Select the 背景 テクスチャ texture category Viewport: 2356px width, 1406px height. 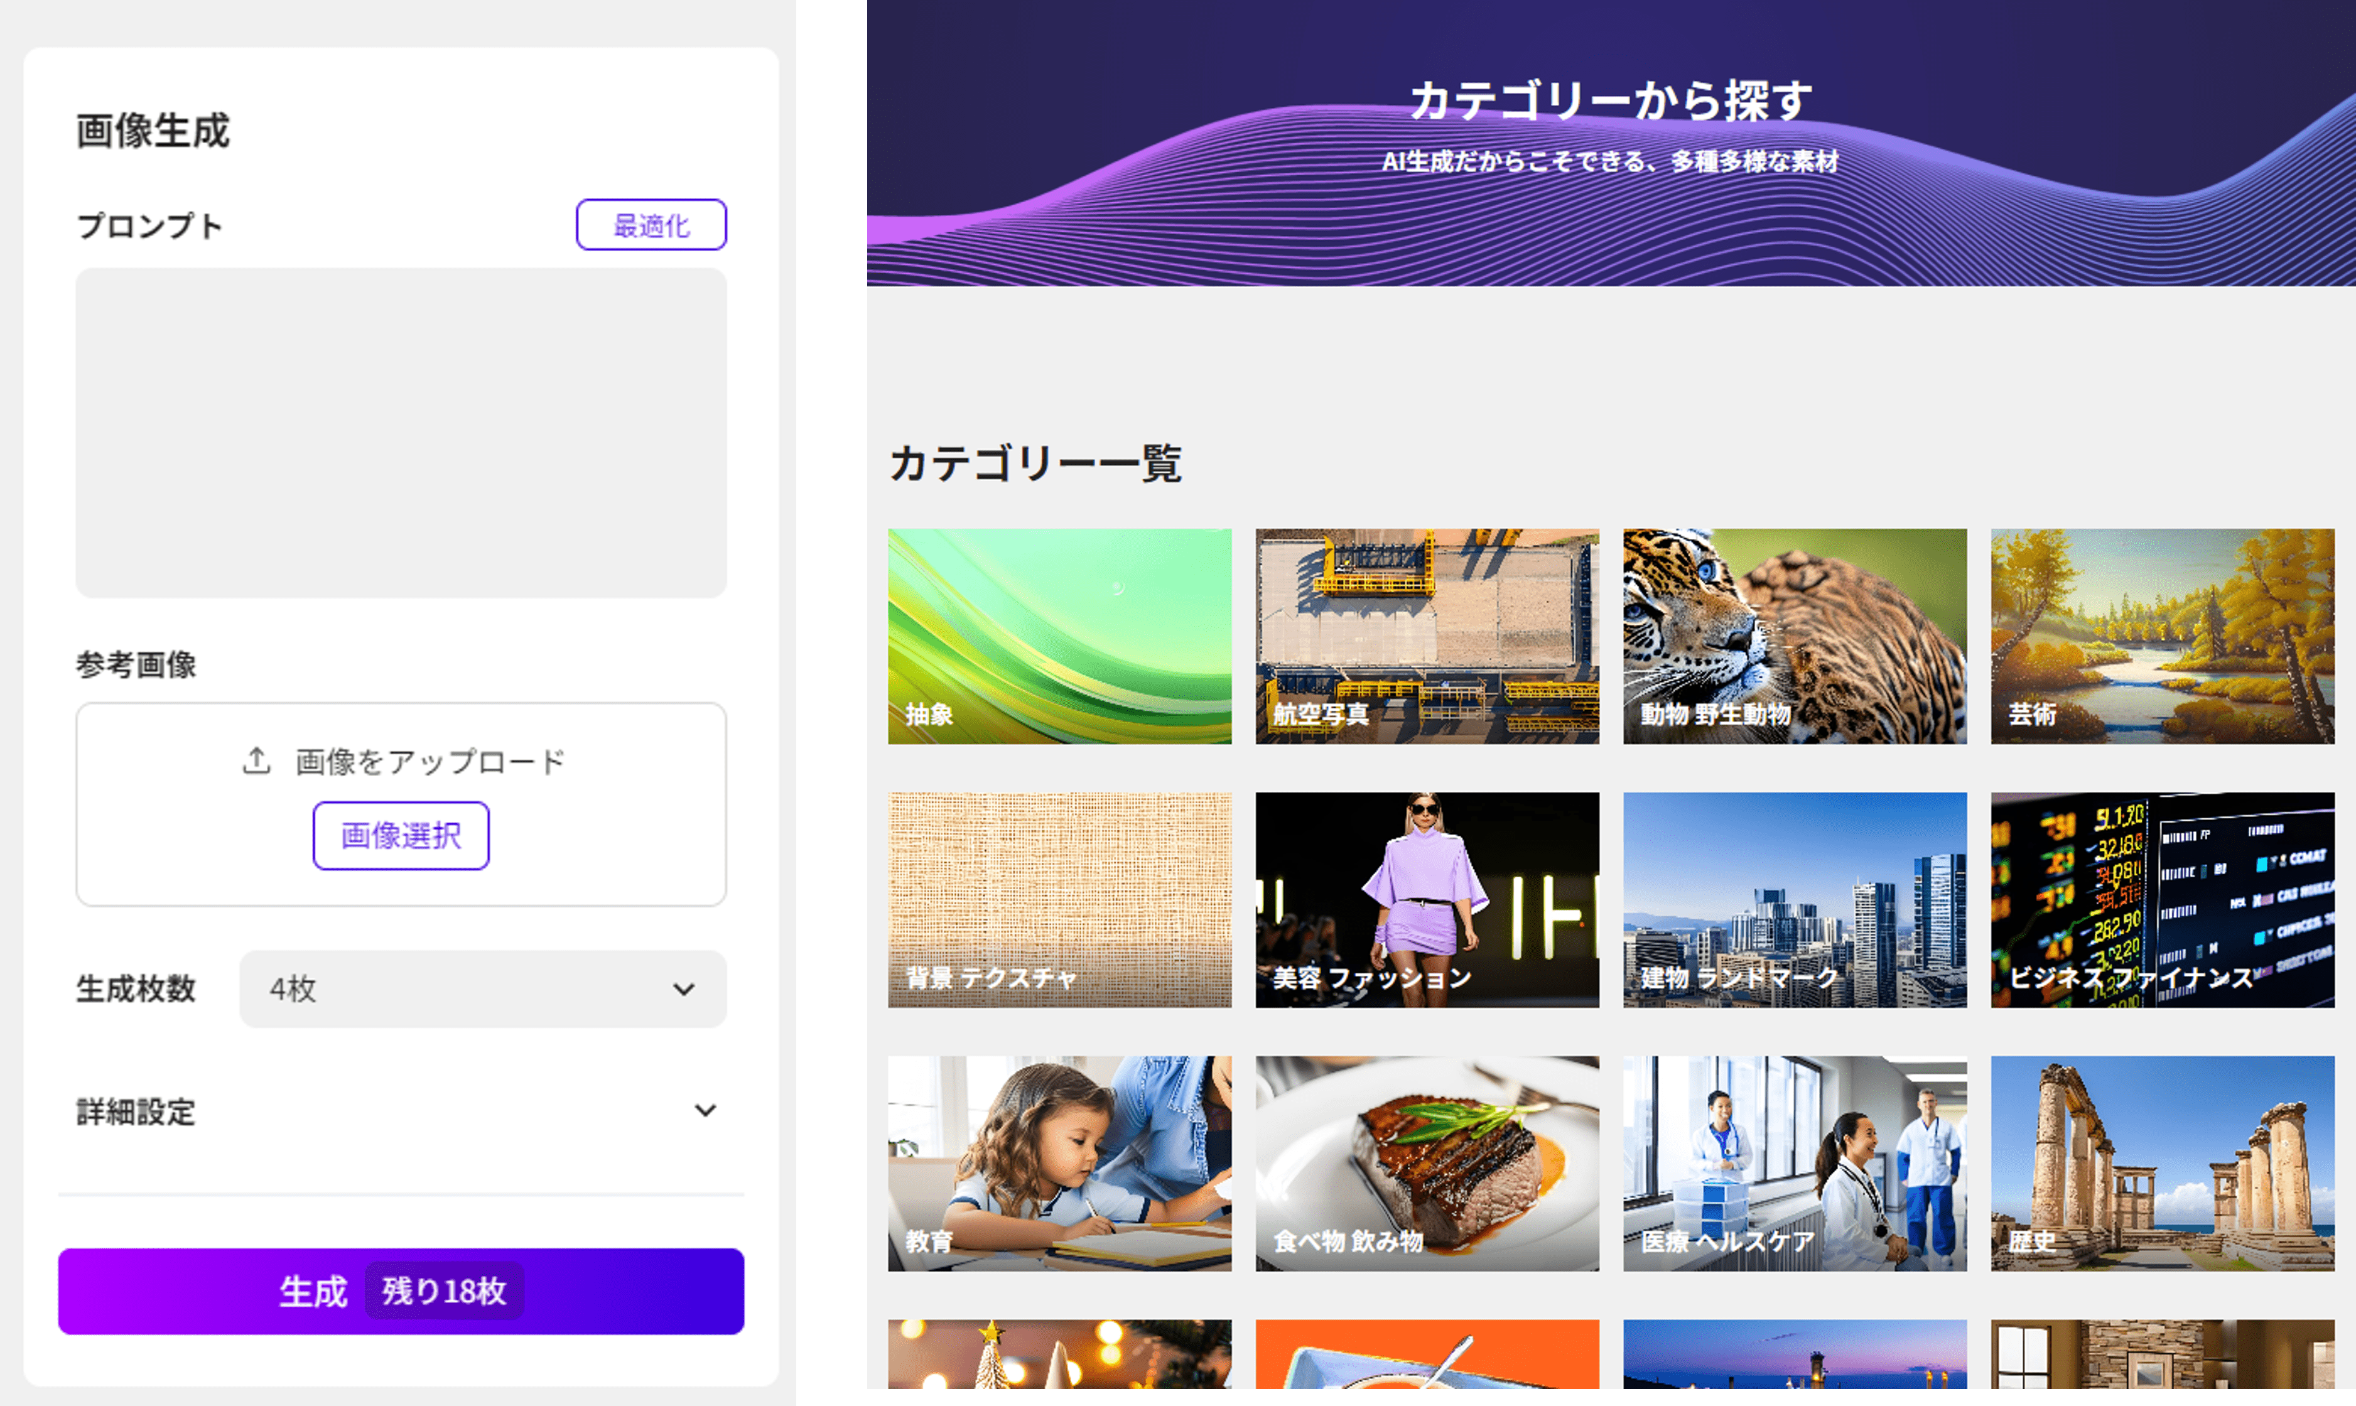click(x=1059, y=899)
